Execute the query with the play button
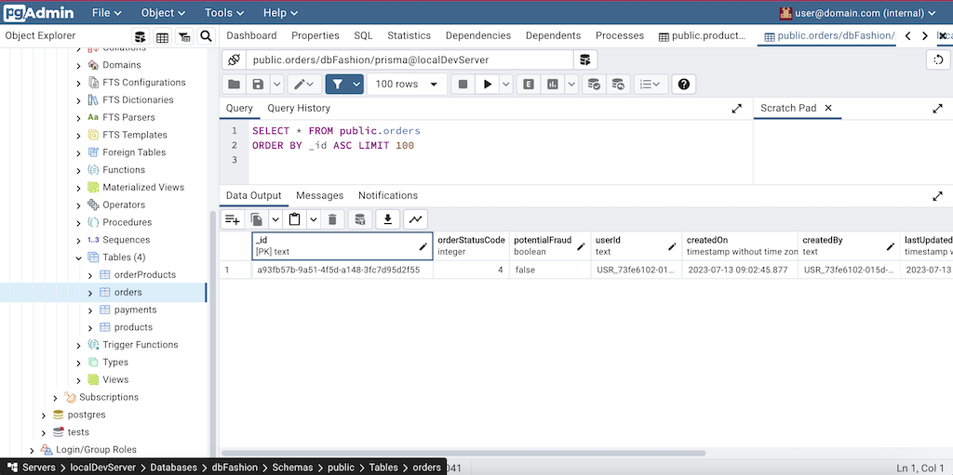Image resolution: width=953 pixels, height=475 pixels. (488, 85)
